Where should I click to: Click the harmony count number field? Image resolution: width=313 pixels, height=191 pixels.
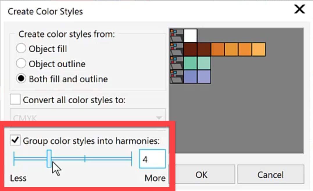[152, 158]
